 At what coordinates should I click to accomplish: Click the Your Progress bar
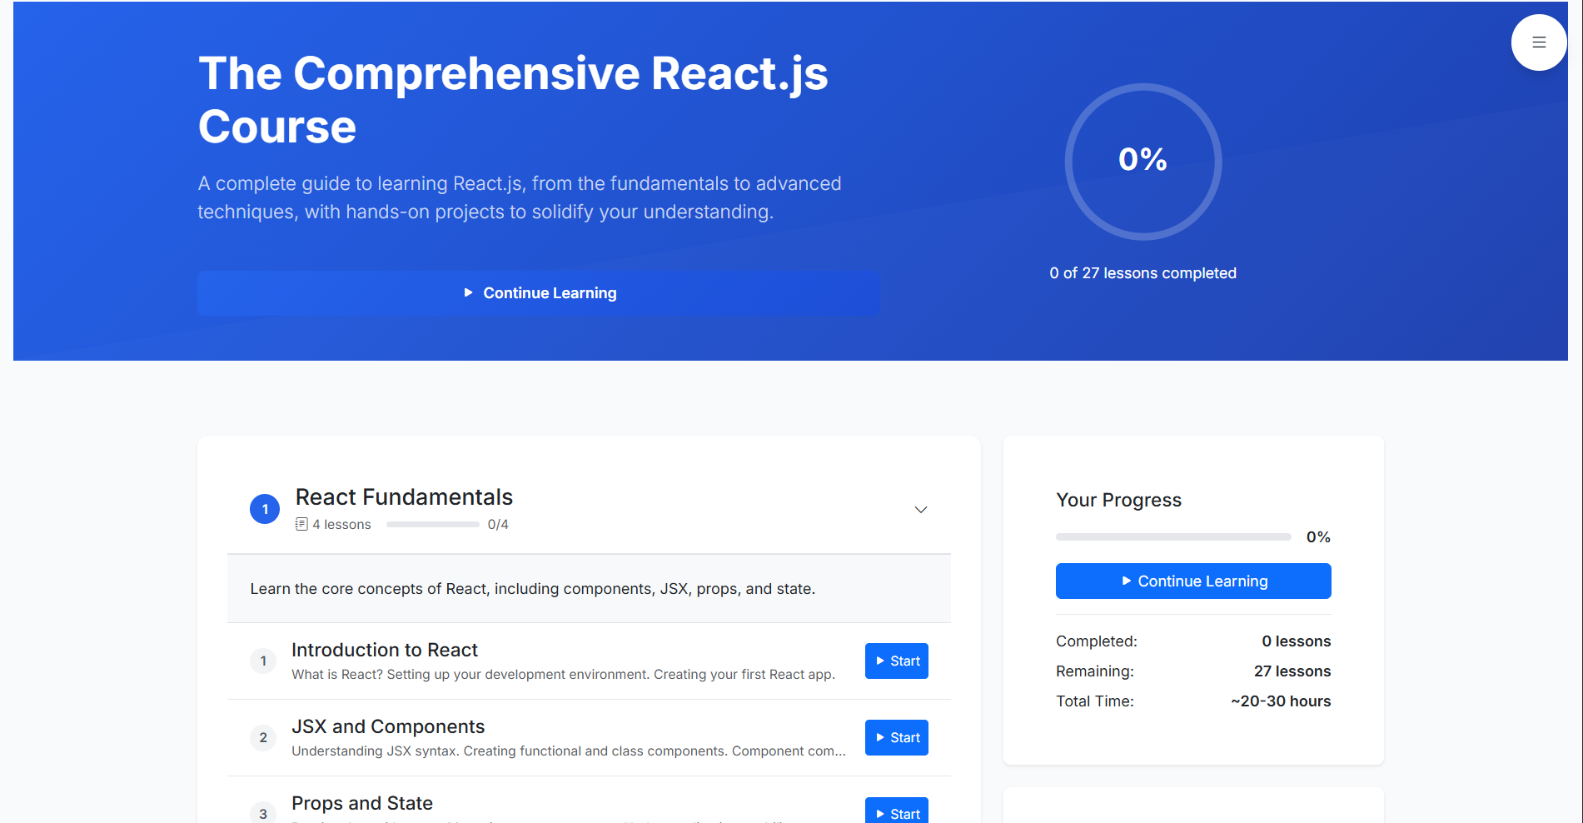coord(1173,537)
